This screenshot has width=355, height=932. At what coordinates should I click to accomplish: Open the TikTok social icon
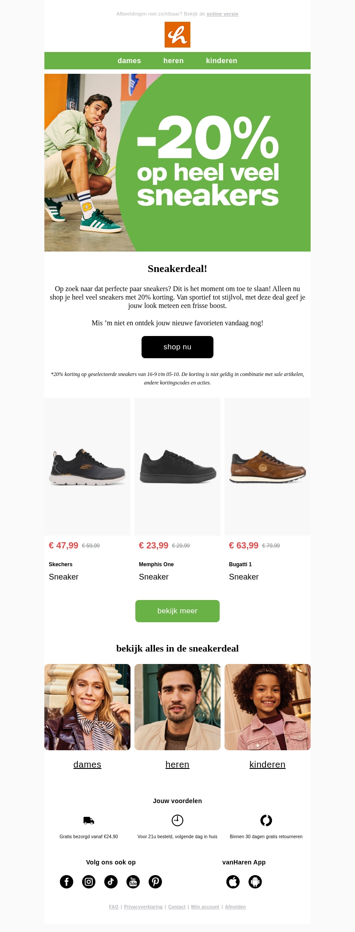coord(111,881)
